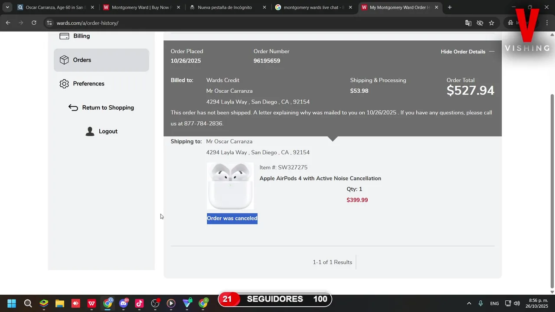The width and height of the screenshot is (555, 312).
Task: Click the highlighted Order was canceled text
Action: point(232,218)
